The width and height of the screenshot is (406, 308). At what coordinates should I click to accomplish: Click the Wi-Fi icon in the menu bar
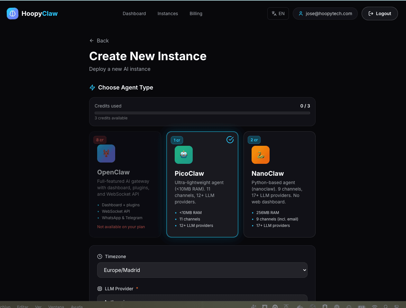click(374, 307)
